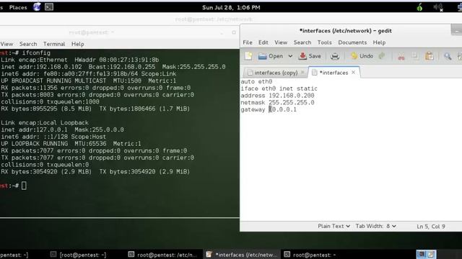Maximize the terminal window via title button
Screen dimensions: 462x259
tap(234, 32)
